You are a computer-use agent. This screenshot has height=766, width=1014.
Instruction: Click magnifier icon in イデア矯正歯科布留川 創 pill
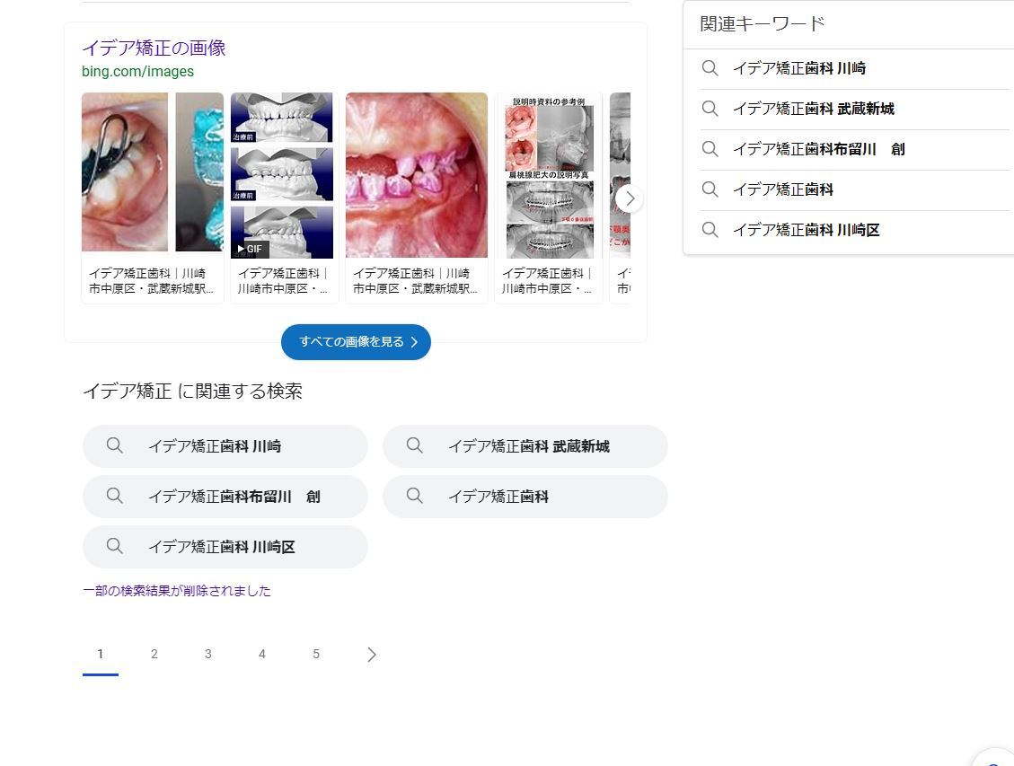(x=114, y=496)
